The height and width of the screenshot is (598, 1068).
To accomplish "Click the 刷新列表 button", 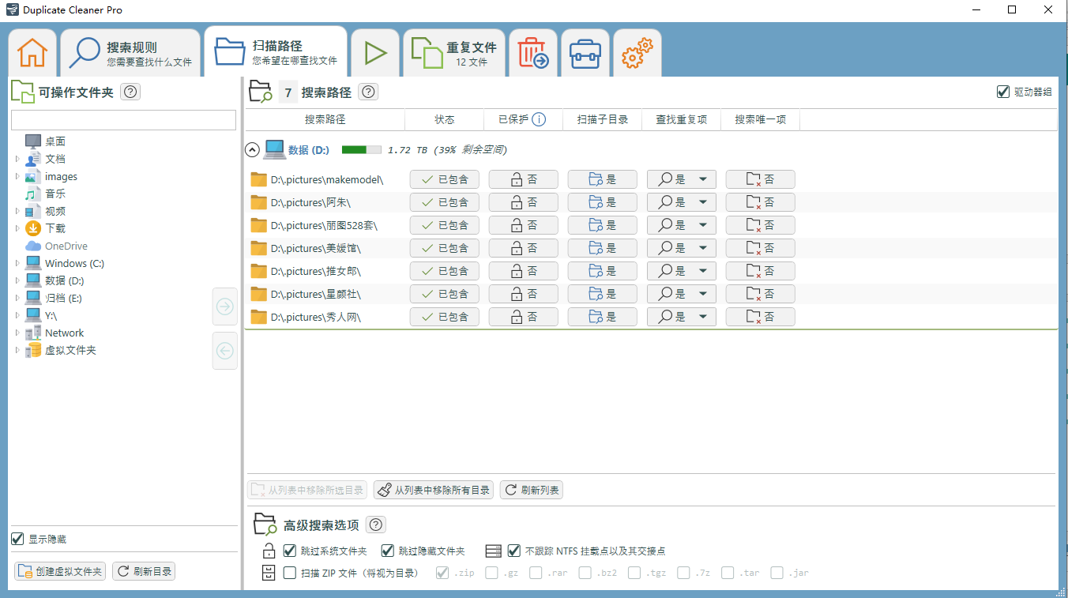I will point(532,491).
